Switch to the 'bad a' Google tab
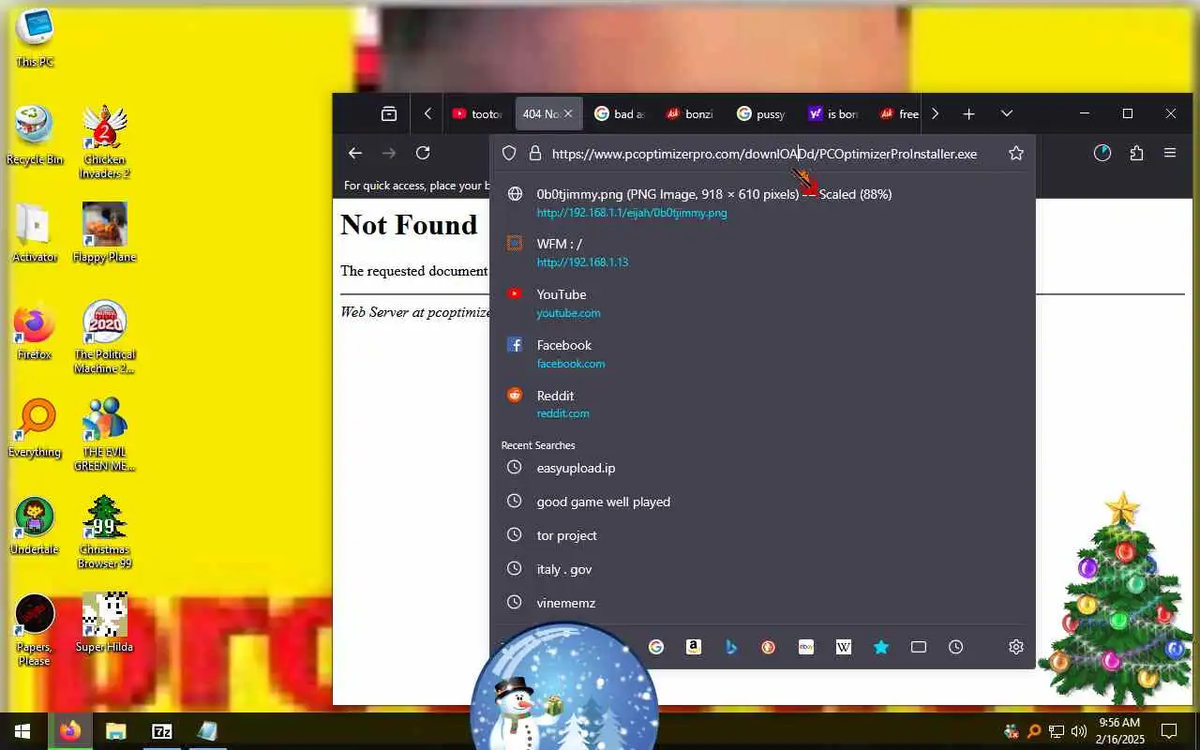This screenshot has width=1200, height=750. [x=619, y=113]
